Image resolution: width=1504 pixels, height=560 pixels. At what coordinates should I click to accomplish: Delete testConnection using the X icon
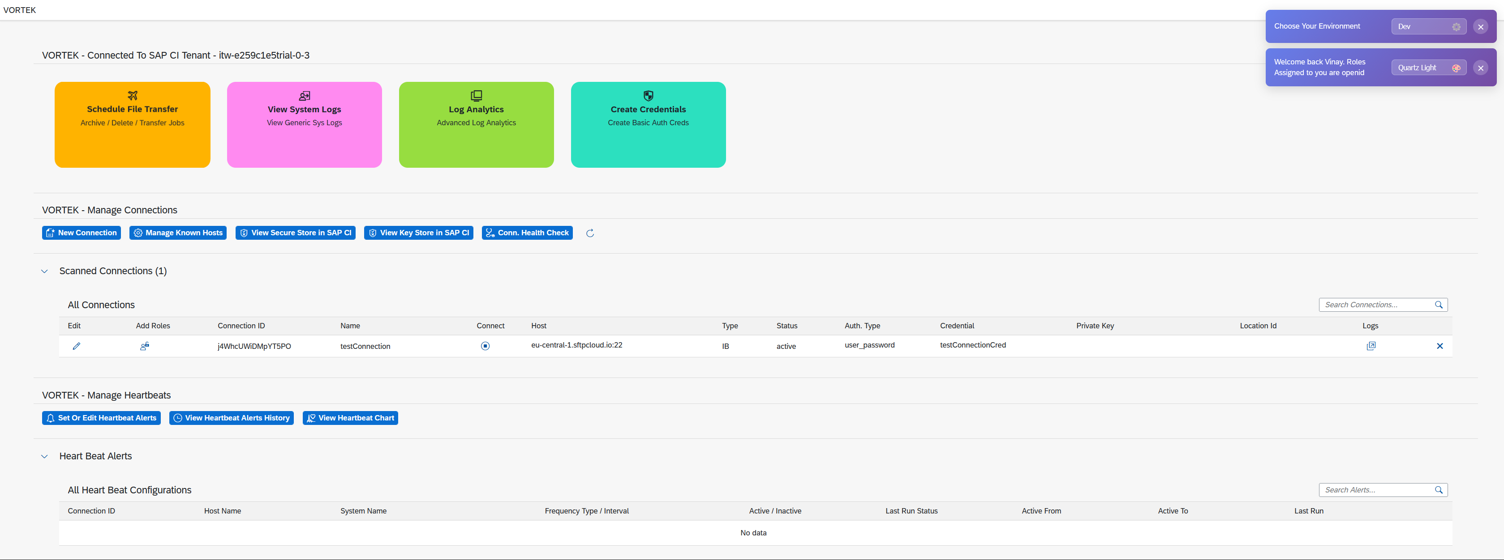[x=1439, y=346]
